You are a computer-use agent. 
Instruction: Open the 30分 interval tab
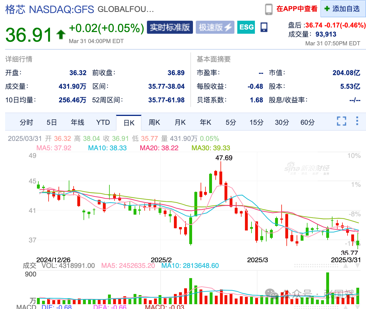coord(282,122)
